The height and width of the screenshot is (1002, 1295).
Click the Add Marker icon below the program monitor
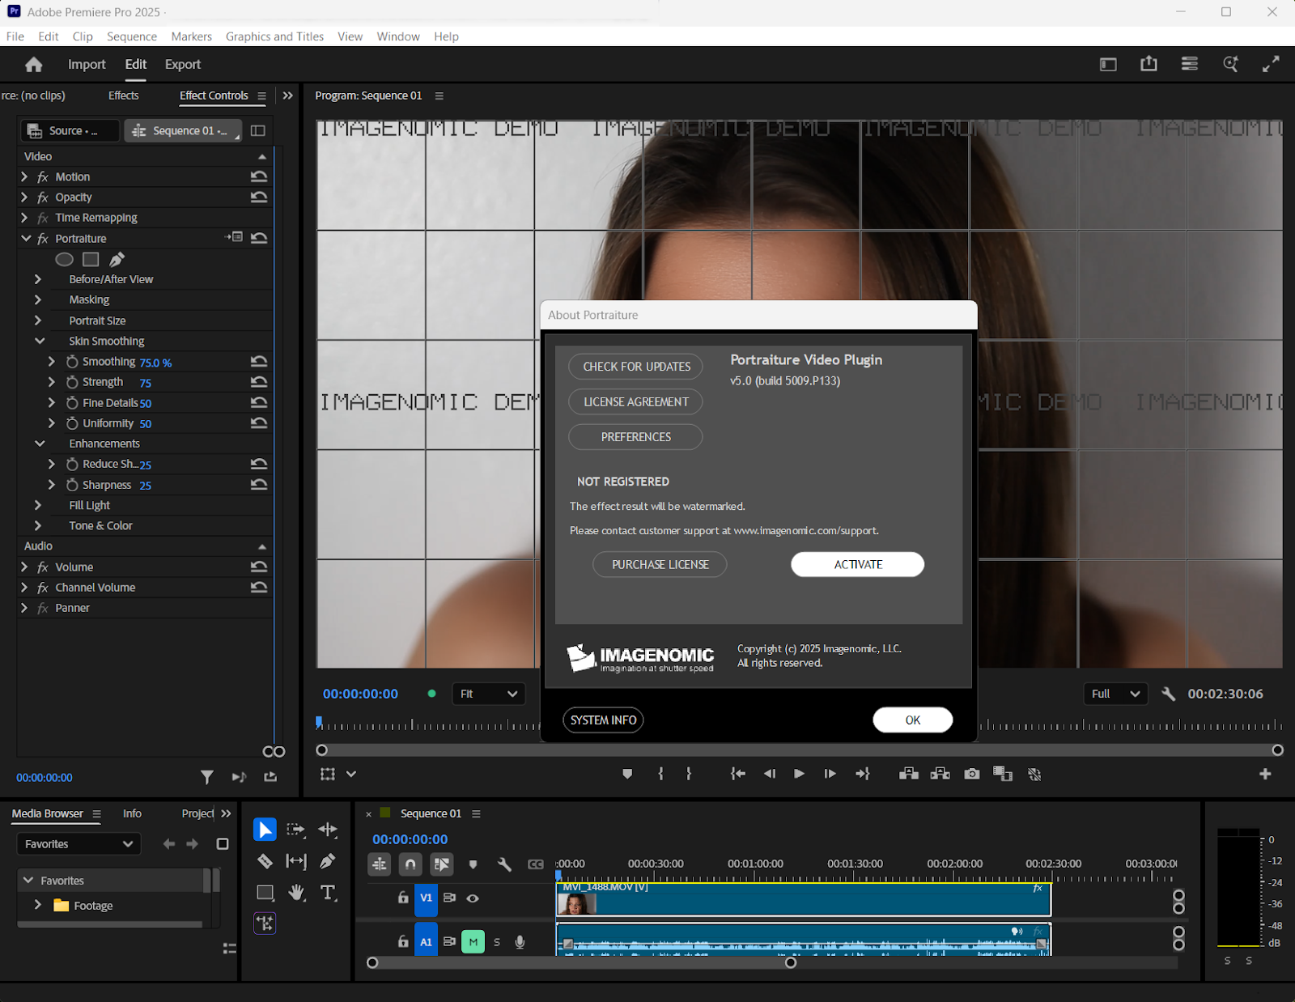tap(627, 774)
